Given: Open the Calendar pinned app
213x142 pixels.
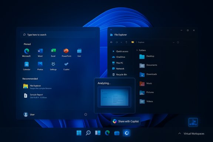Looking at the screenshot, I should (x=27, y=66).
